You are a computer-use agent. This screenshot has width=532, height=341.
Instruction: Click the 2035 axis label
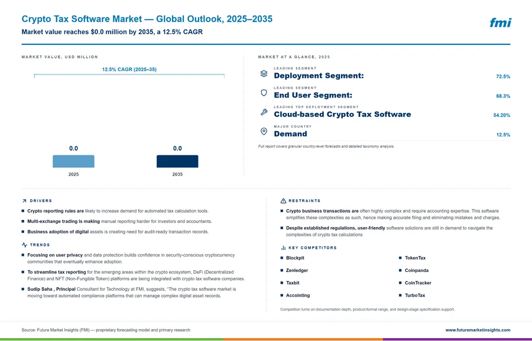tap(177, 174)
